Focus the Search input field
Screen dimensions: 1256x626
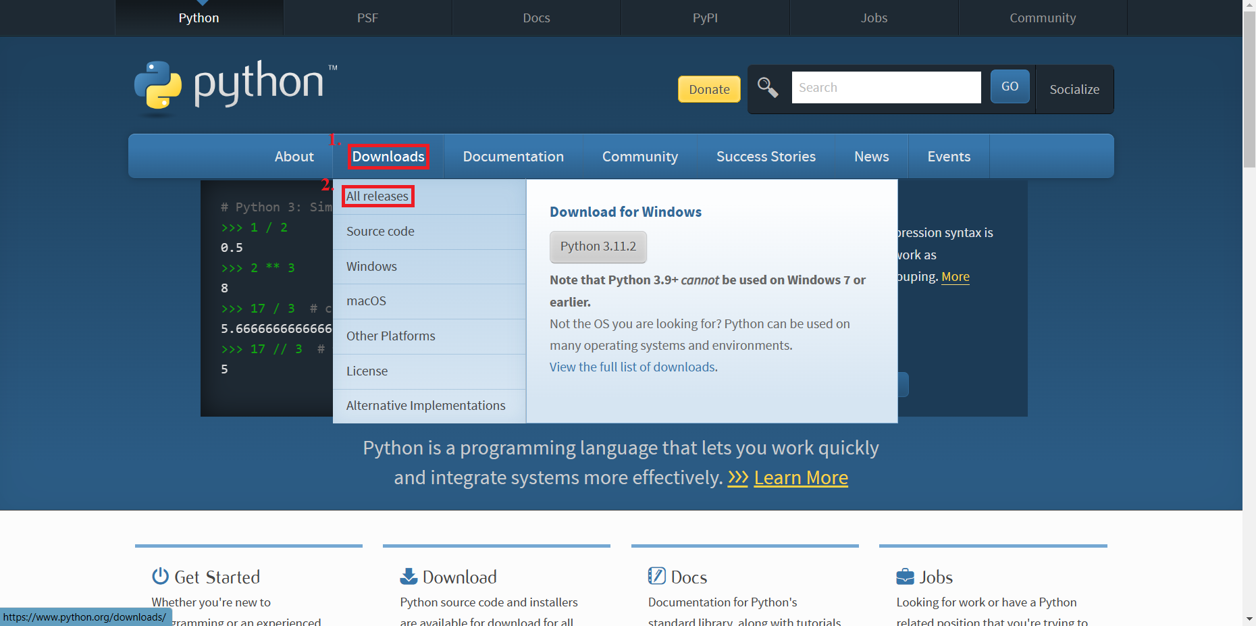(886, 87)
